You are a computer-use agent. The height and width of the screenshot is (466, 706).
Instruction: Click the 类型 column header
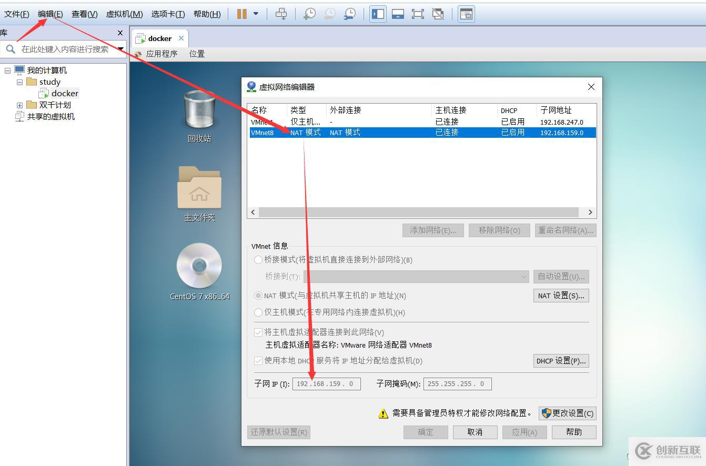[x=307, y=110]
